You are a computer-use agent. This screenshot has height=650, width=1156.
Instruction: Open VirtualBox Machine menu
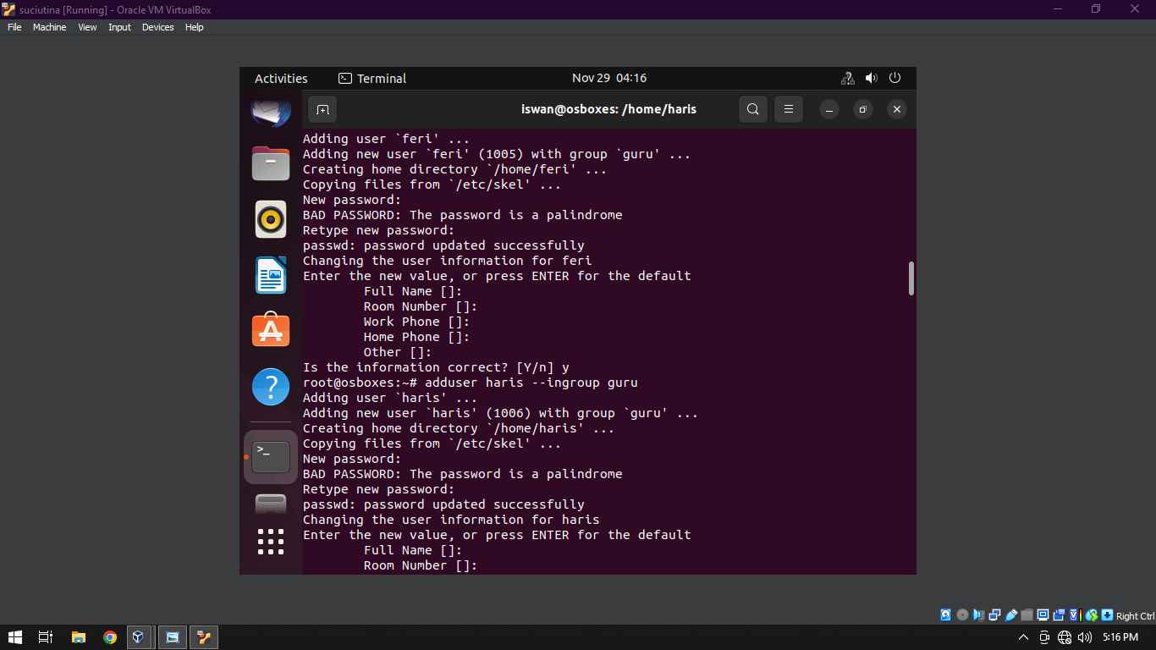(49, 27)
